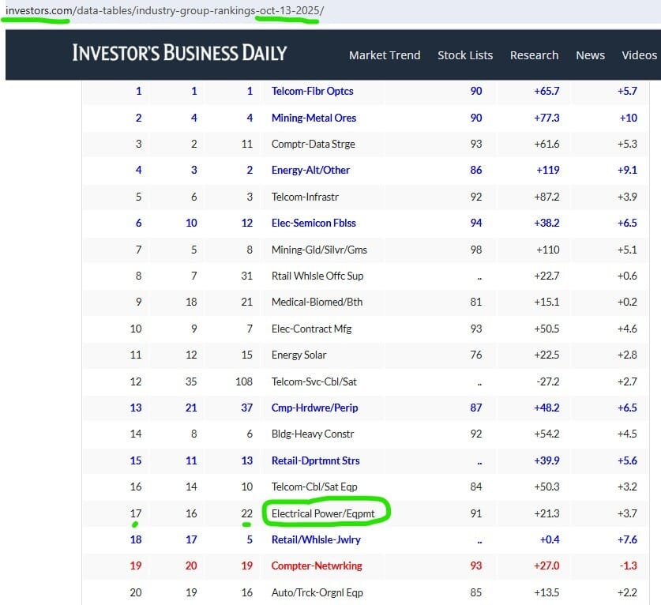Select the Mining-Gld/Silvr/Gms row name
The image size is (661, 605).
click(x=319, y=250)
